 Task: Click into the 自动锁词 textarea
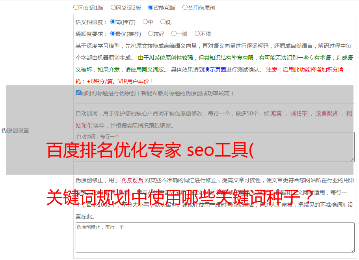[x=215, y=147]
